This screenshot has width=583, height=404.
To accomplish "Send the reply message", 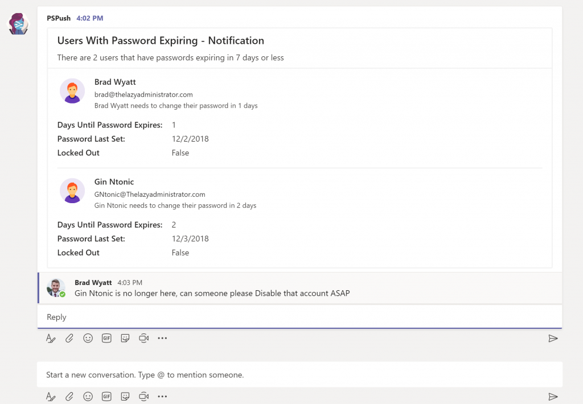I will click(553, 338).
